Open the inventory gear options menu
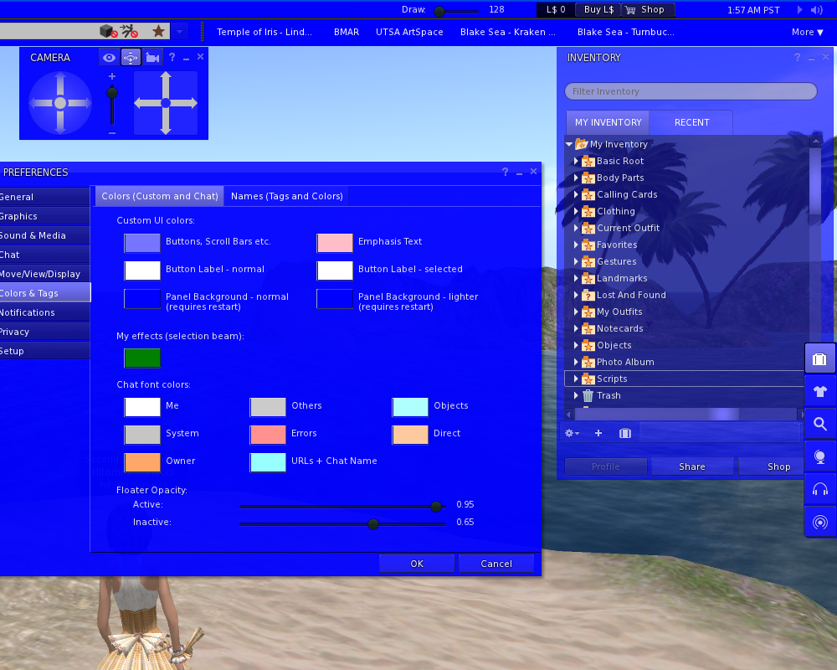 (573, 433)
